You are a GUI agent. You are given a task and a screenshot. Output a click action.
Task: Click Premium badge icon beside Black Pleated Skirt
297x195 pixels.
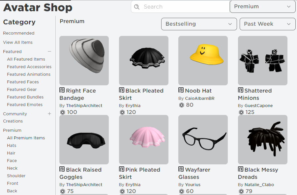pyautogui.click(x=122, y=90)
